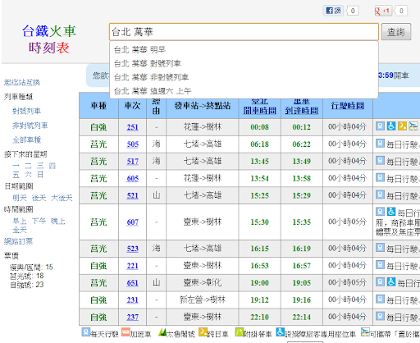Select 全天 time range
420x343 pixels.
click(x=20, y=230)
